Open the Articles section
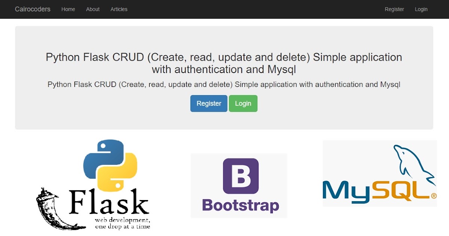This screenshot has height=236, width=449. coord(119,9)
